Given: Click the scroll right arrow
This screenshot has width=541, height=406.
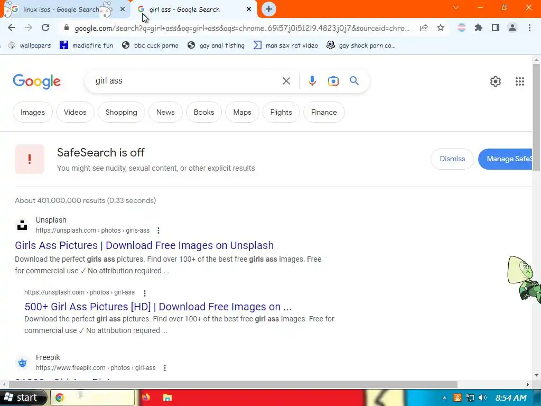Looking at the screenshot, I should (x=528, y=385).
